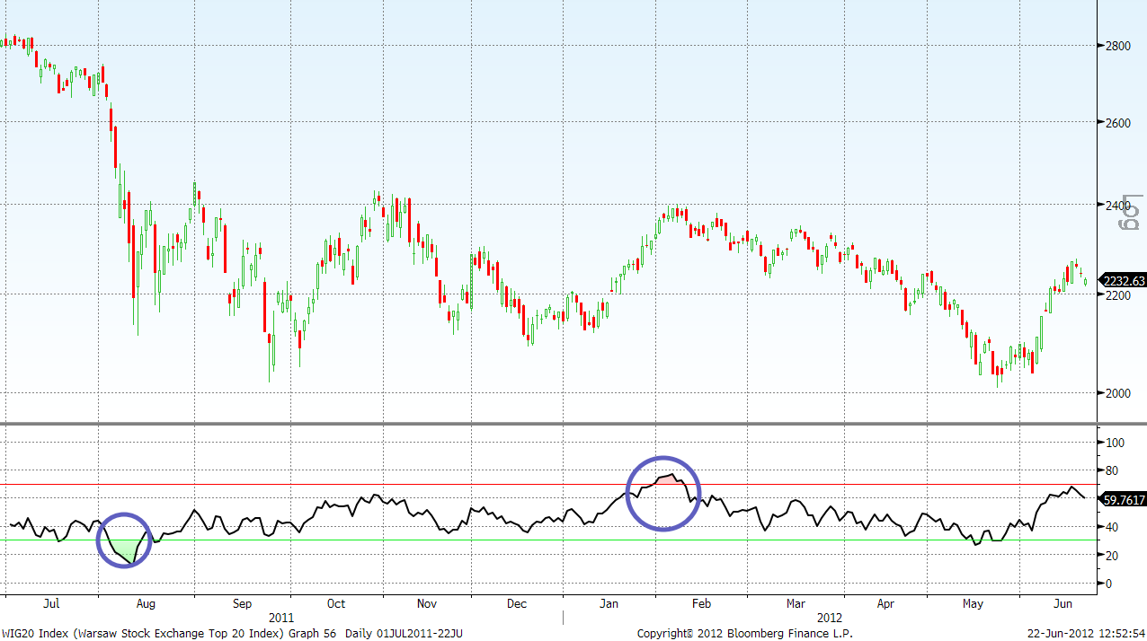Click the green oversold RSI area in August
Viewport: 1147px width, 641px height.
click(x=125, y=549)
